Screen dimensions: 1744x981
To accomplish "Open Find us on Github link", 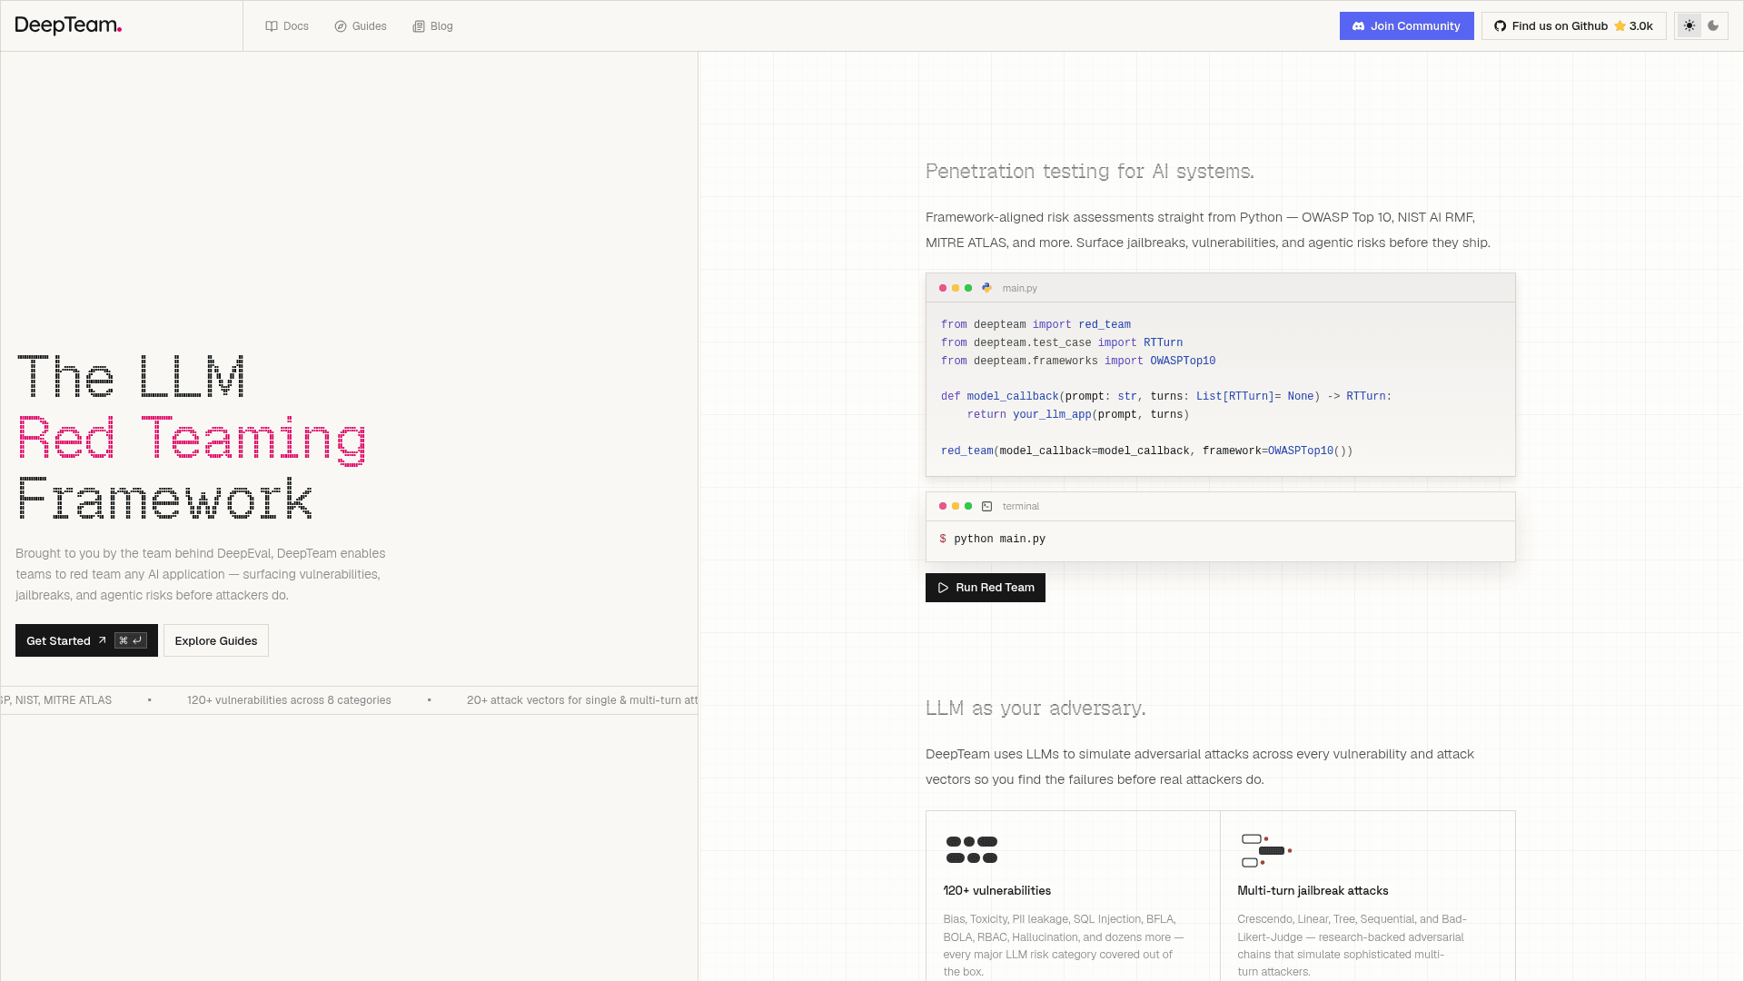I will (1573, 26).
